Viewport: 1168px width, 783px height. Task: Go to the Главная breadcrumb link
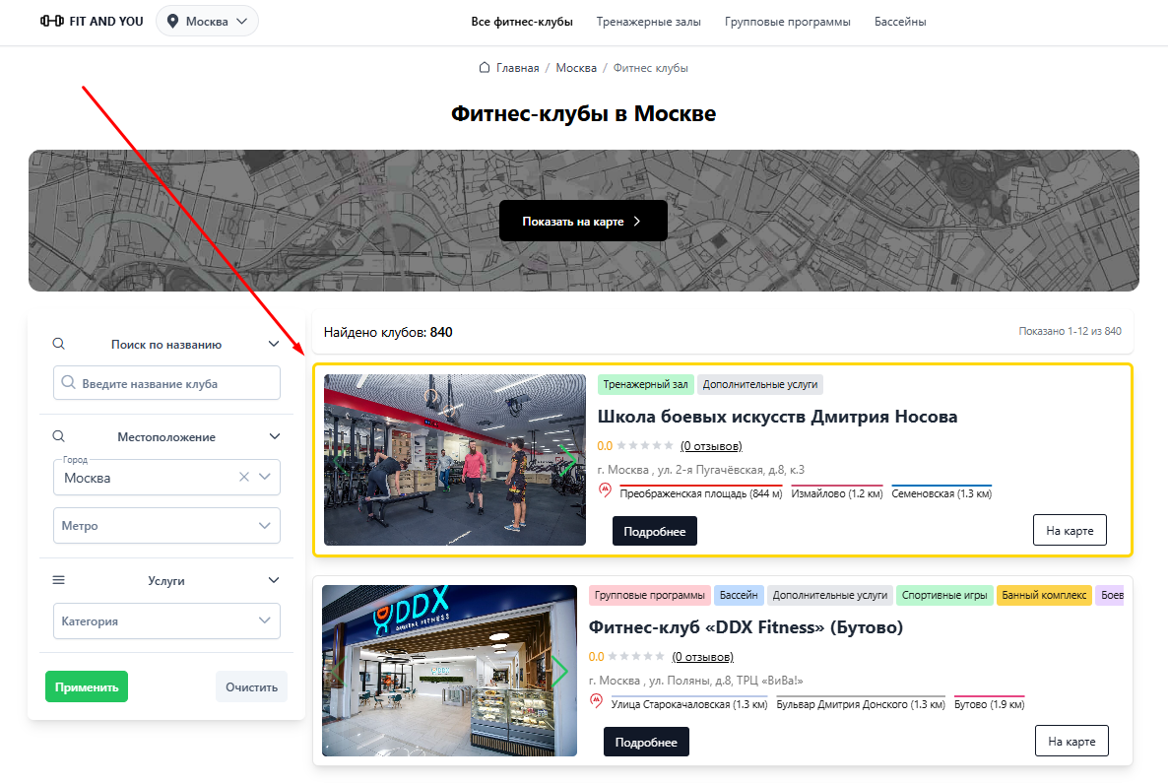coord(517,68)
